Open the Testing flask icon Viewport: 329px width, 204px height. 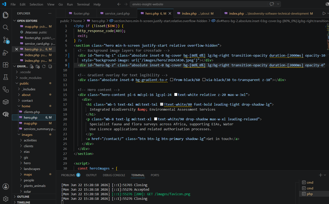[x=5, y=77]
